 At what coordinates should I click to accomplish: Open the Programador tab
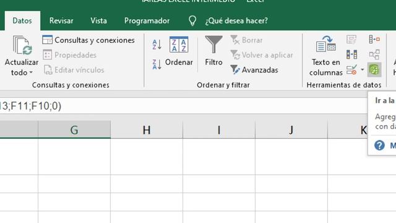pos(147,20)
